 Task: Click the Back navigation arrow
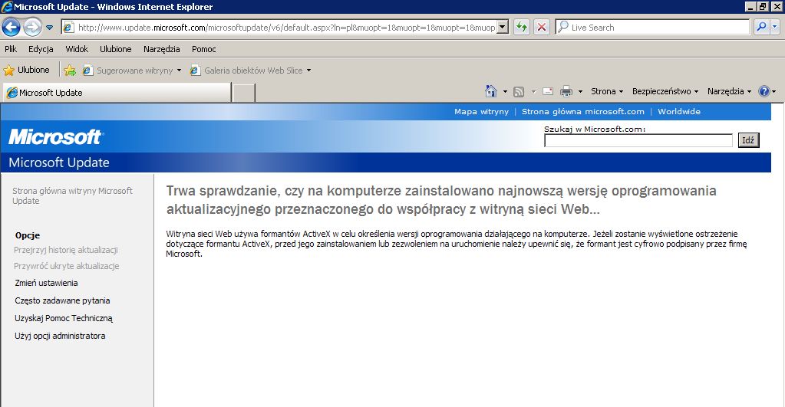point(11,27)
